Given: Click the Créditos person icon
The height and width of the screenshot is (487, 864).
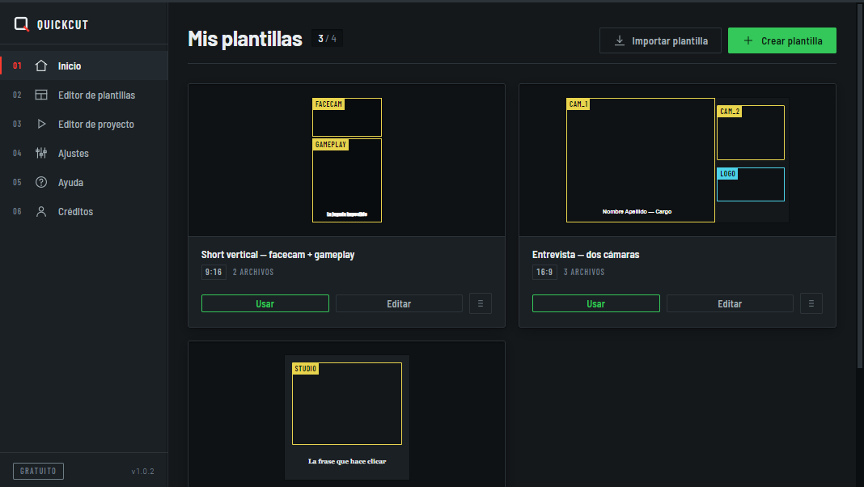Looking at the screenshot, I should [40, 212].
